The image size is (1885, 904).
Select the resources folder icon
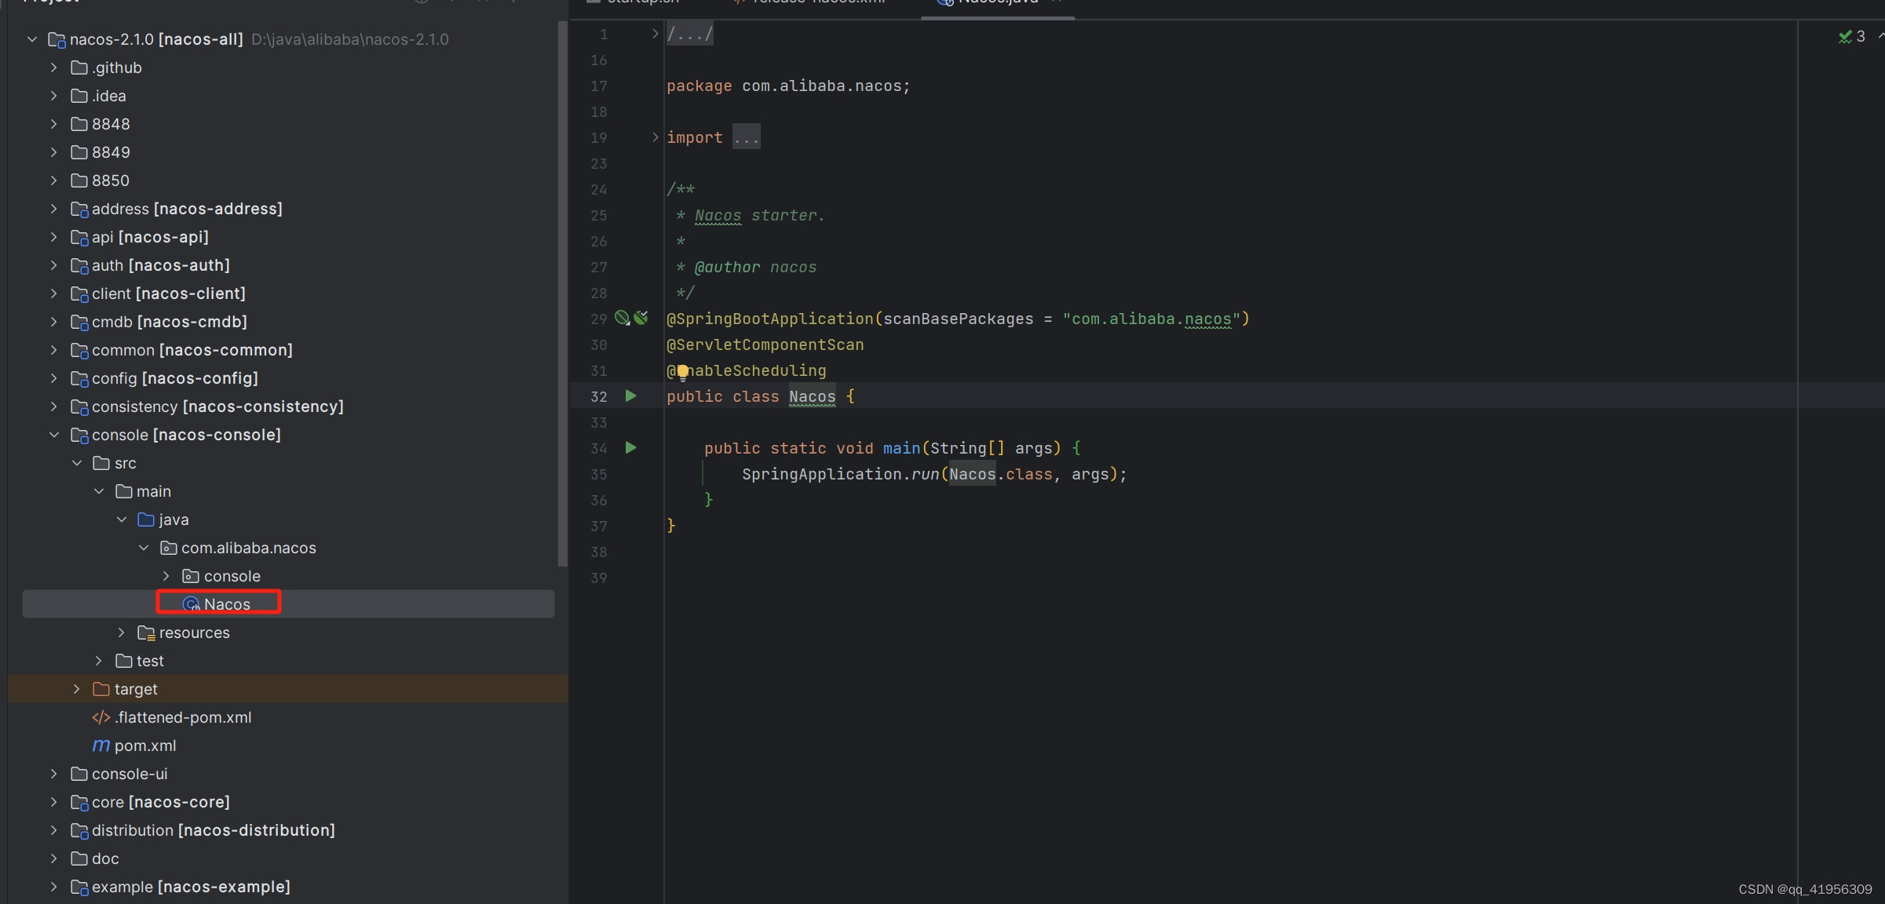click(x=146, y=632)
